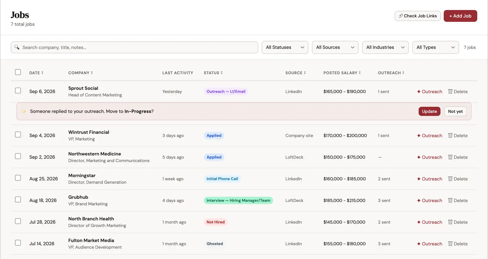Click "Head of Content Marketing" job title
Image resolution: width=488 pixels, height=259 pixels.
(x=95, y=95)
